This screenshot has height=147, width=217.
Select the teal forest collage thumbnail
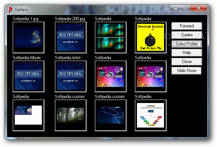[111, 37]
